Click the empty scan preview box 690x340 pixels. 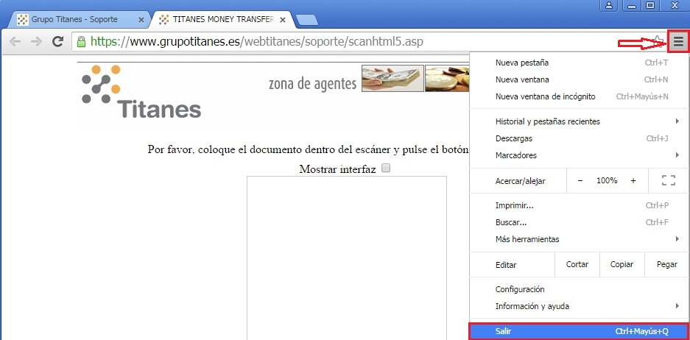coord(347,258)
